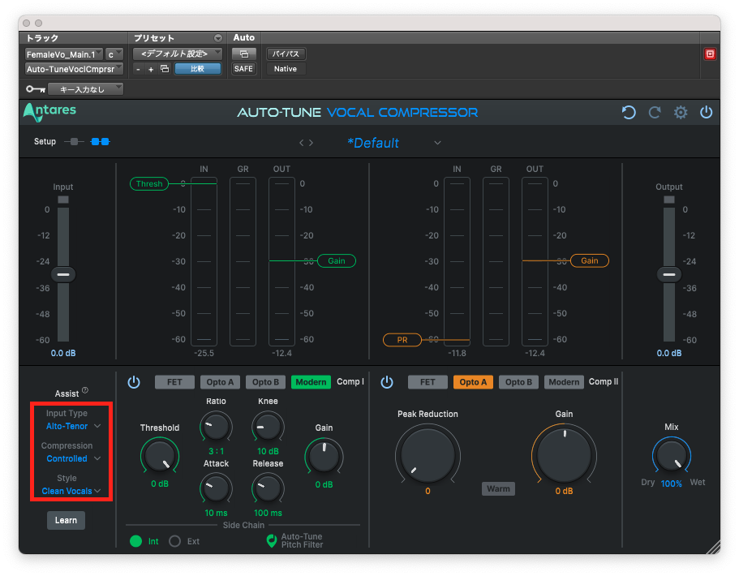Click the next preset plus button
This screenshot has height=576, width=739.
coord(151,69)
